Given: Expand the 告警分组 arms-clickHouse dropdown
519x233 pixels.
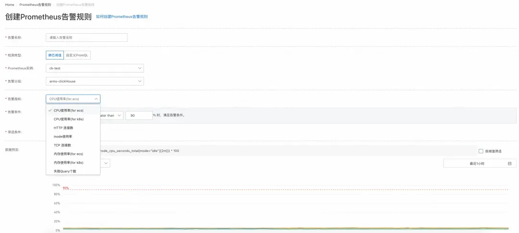Looking at the screenshot, I should tap(95, 81).
